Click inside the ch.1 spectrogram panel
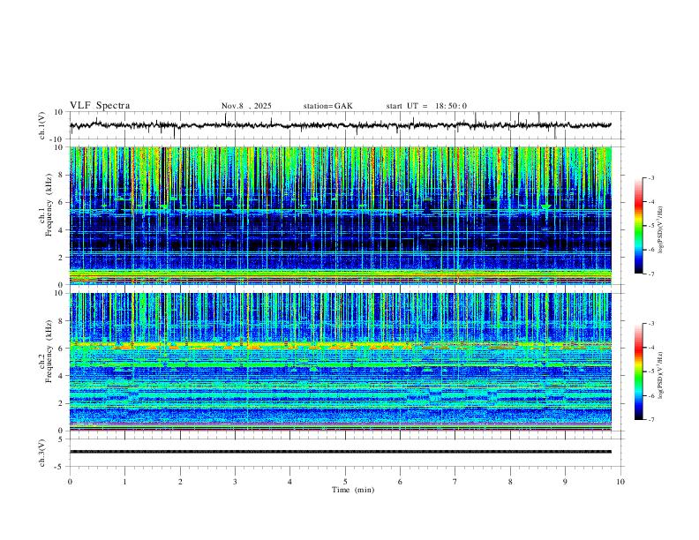Viewport: 699px width, 540px height. 340,215
